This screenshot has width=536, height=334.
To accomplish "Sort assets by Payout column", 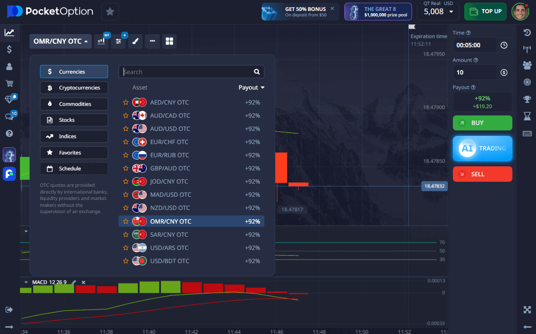I will tap(251, 87).
